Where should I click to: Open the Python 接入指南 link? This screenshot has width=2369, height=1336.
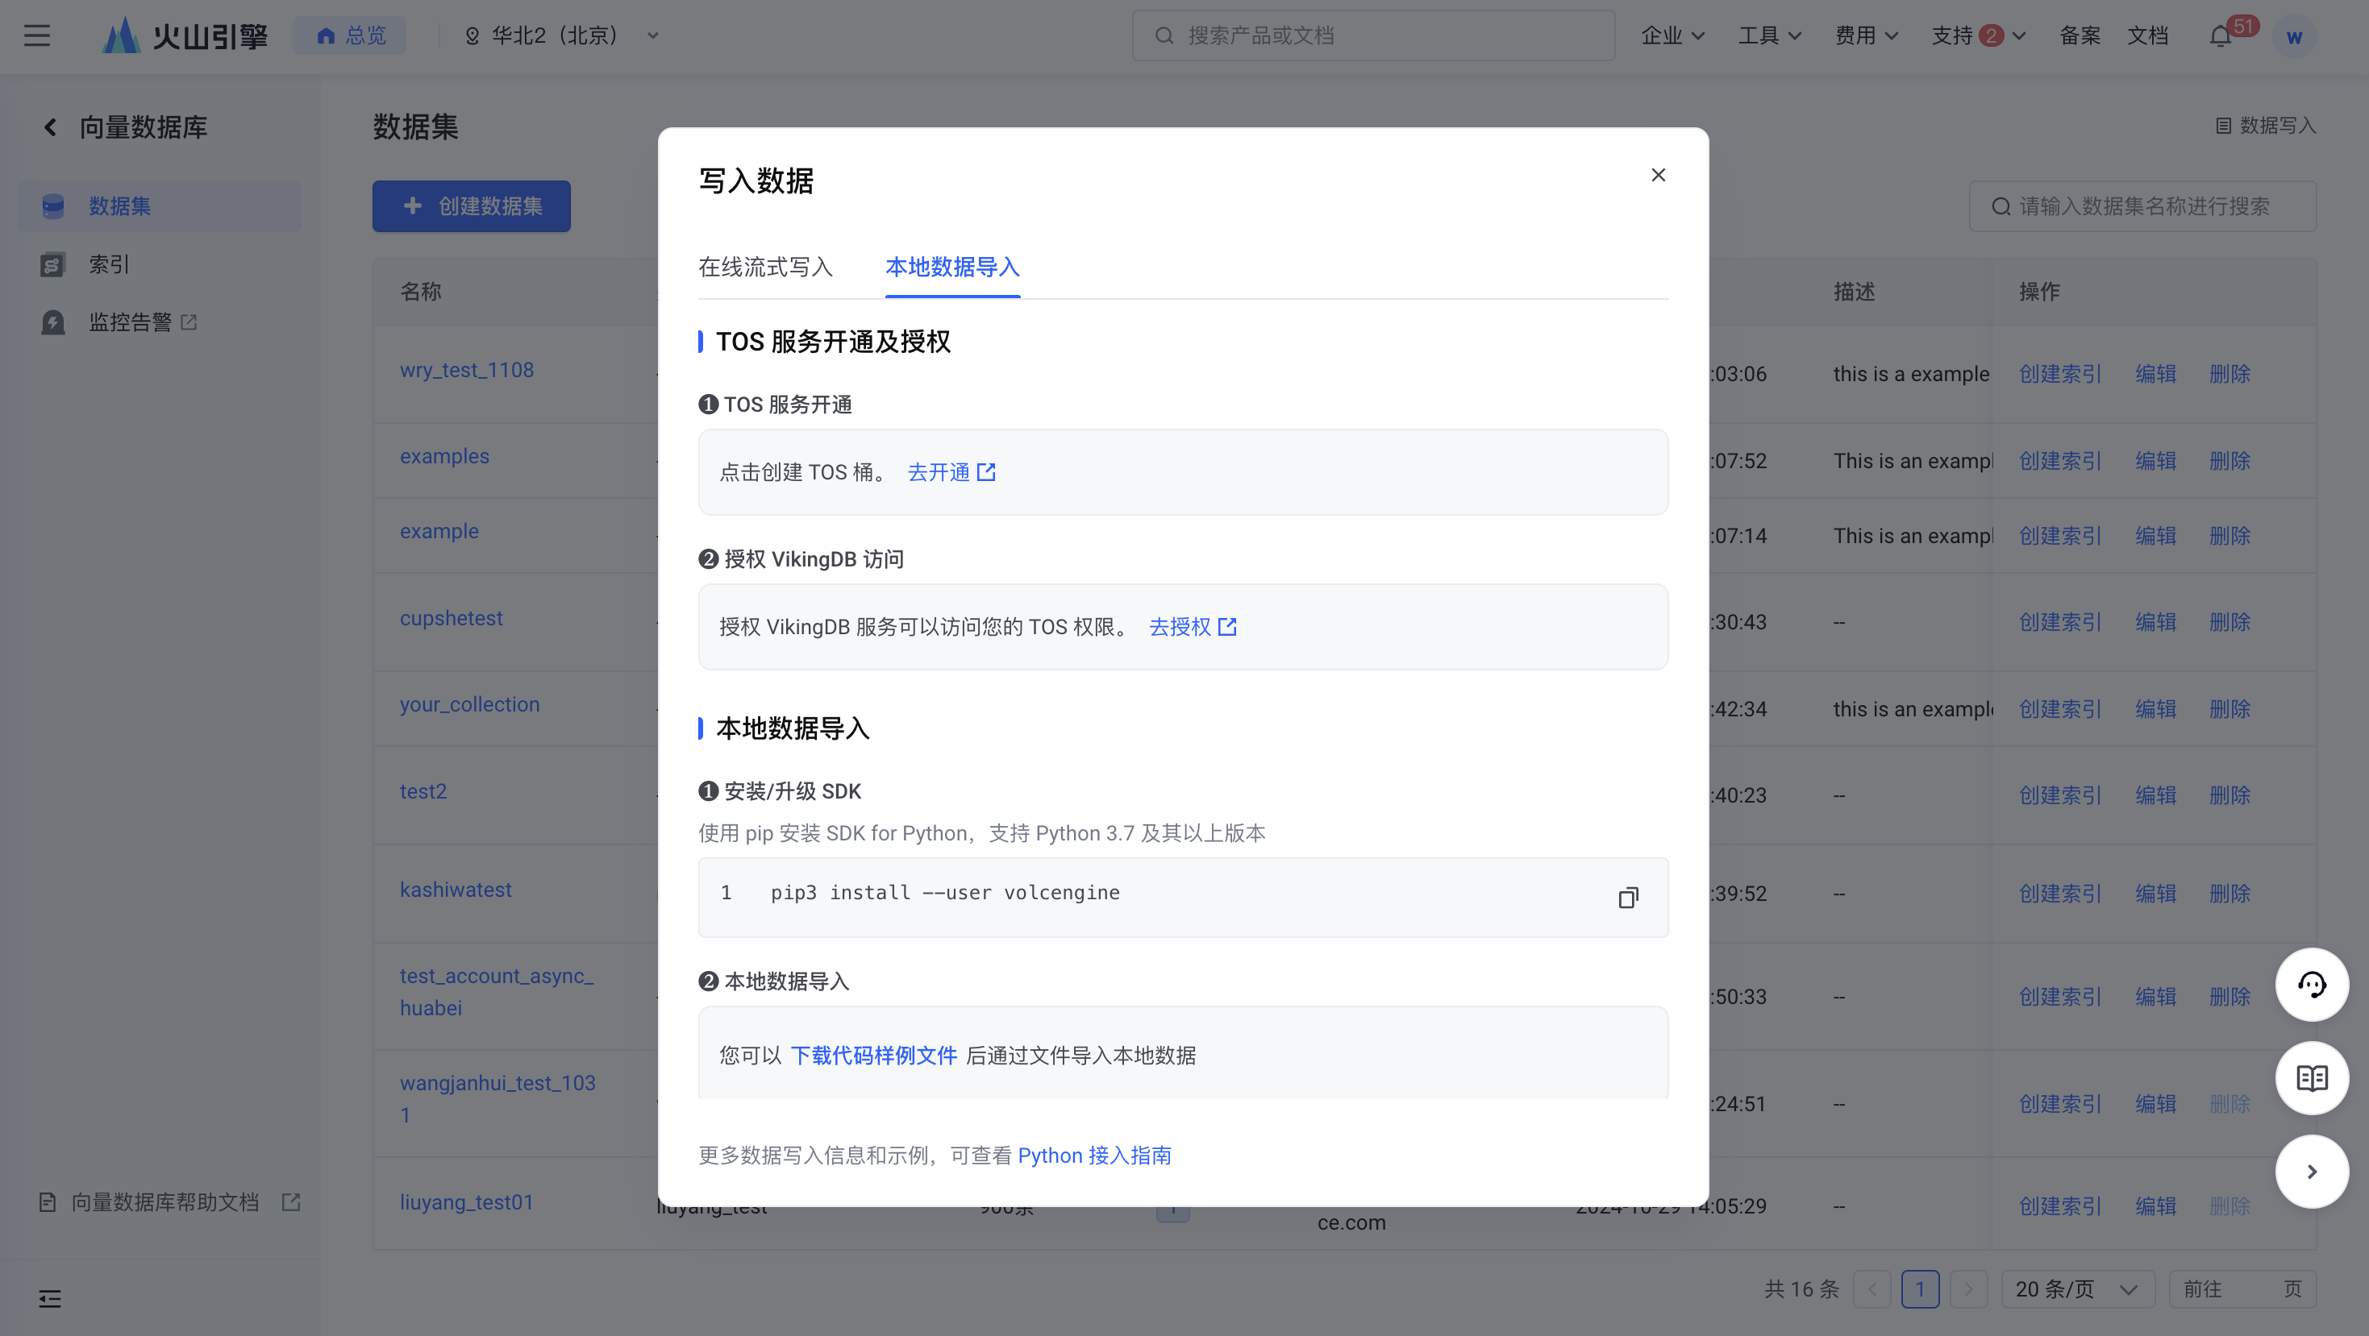1094,1155
